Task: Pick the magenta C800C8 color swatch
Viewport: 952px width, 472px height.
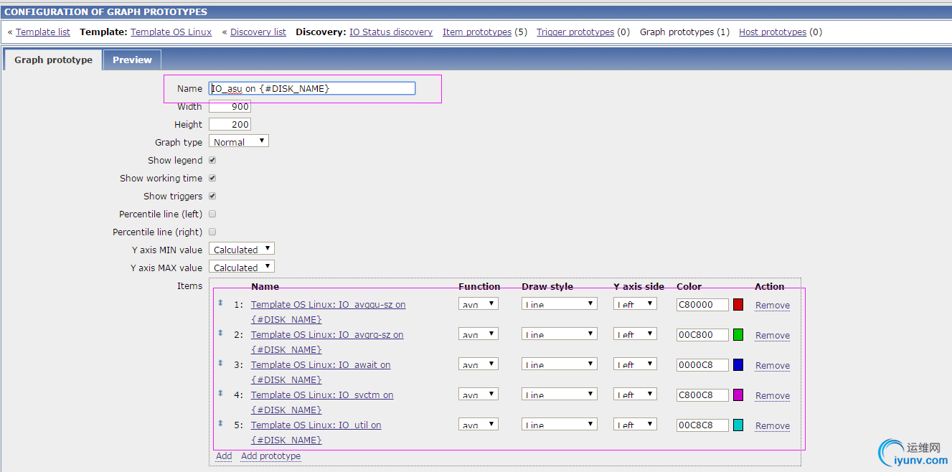Action: point(738,395)
